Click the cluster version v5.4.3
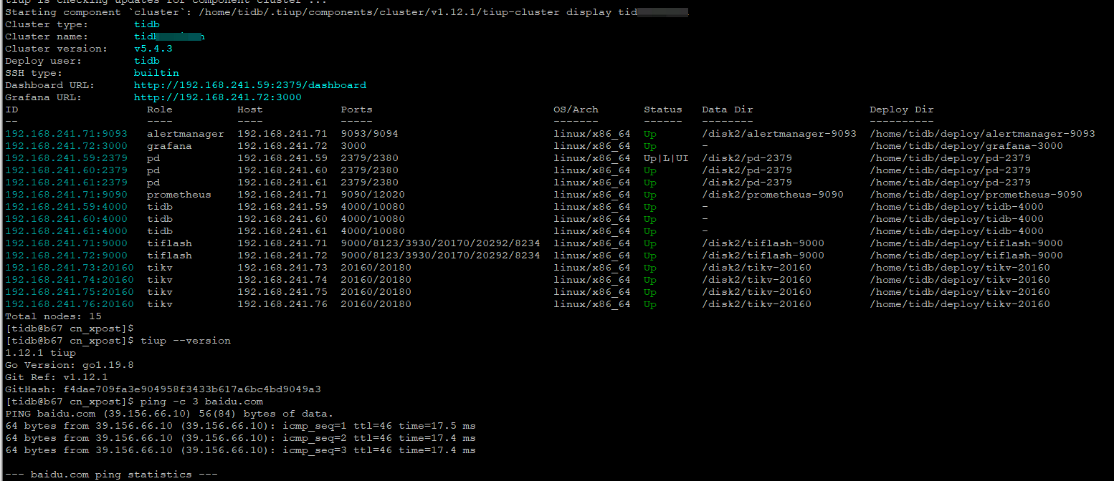1114x481 pixels. 153,49
